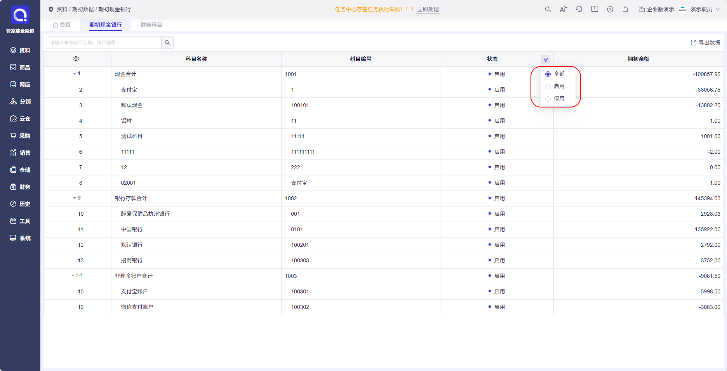727x371 pixels.
Task: Click the 任务中心存在任务执行失败 warning text
Action: tap(374, 9)
